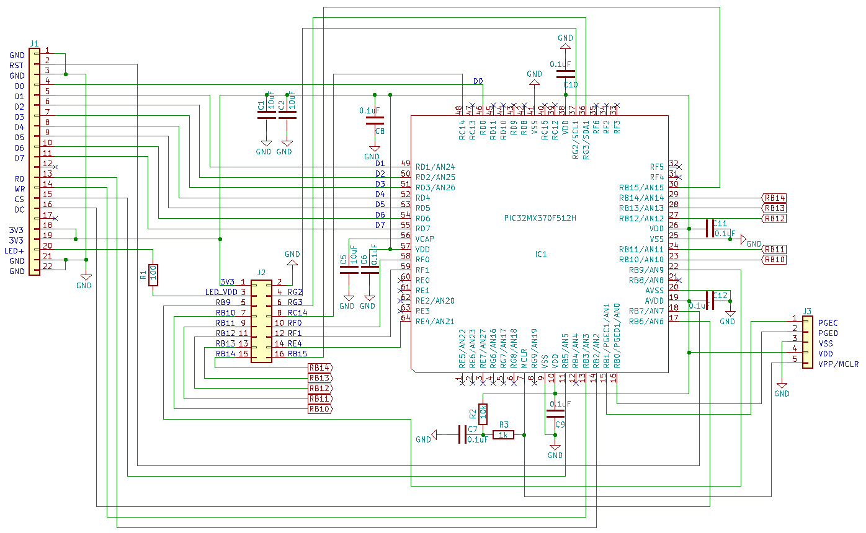Select resistor R1 with value 100

click(x=153, y=275)
